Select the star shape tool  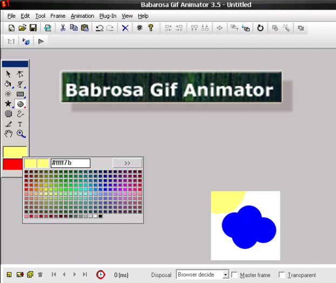click(8, 104)
